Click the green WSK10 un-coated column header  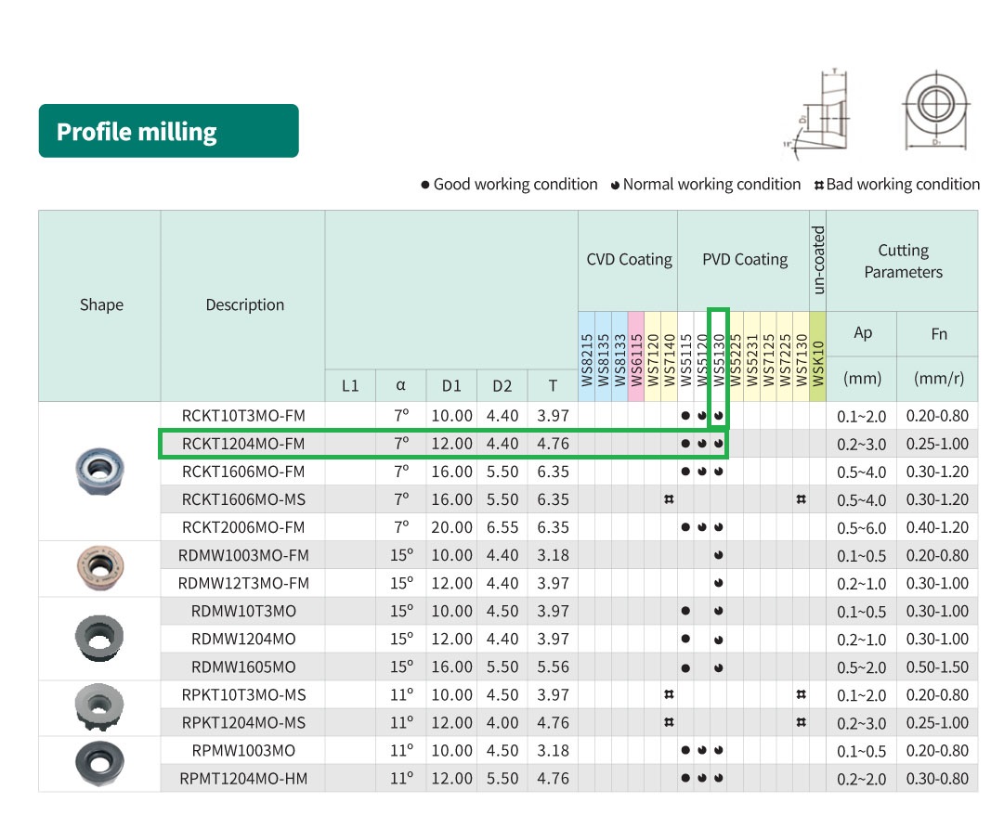[x=817, y=357]
